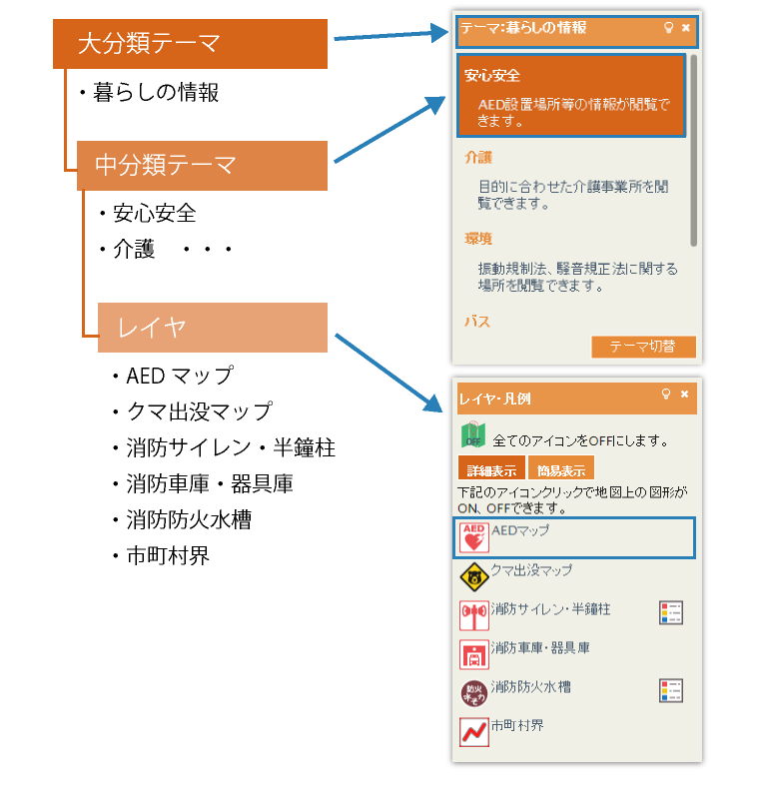Switch to the 簡易表示 tab

(x=561, y=467)
